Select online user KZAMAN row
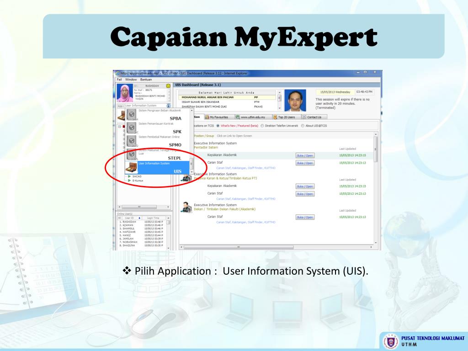Viewport: 468px width, 351px height. [142, 225]
